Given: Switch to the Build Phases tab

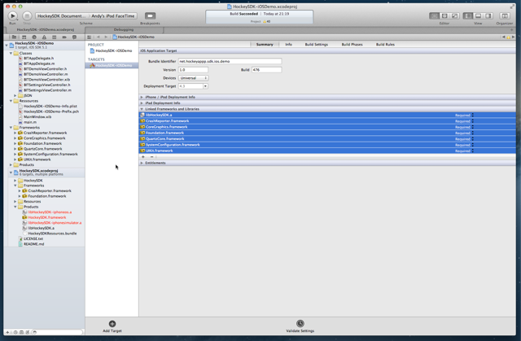Looking at the screenshot, I should [352, 45].
